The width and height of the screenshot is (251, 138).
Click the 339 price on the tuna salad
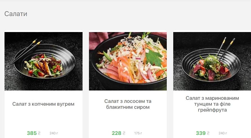pos(201,133)
